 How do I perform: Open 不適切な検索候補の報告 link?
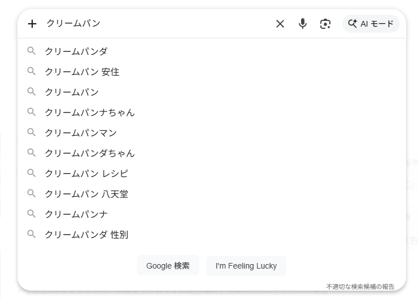coord(360,287)
